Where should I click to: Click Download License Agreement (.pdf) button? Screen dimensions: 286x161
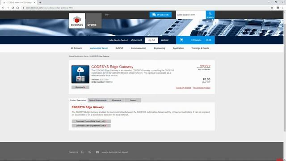point(91,126)
